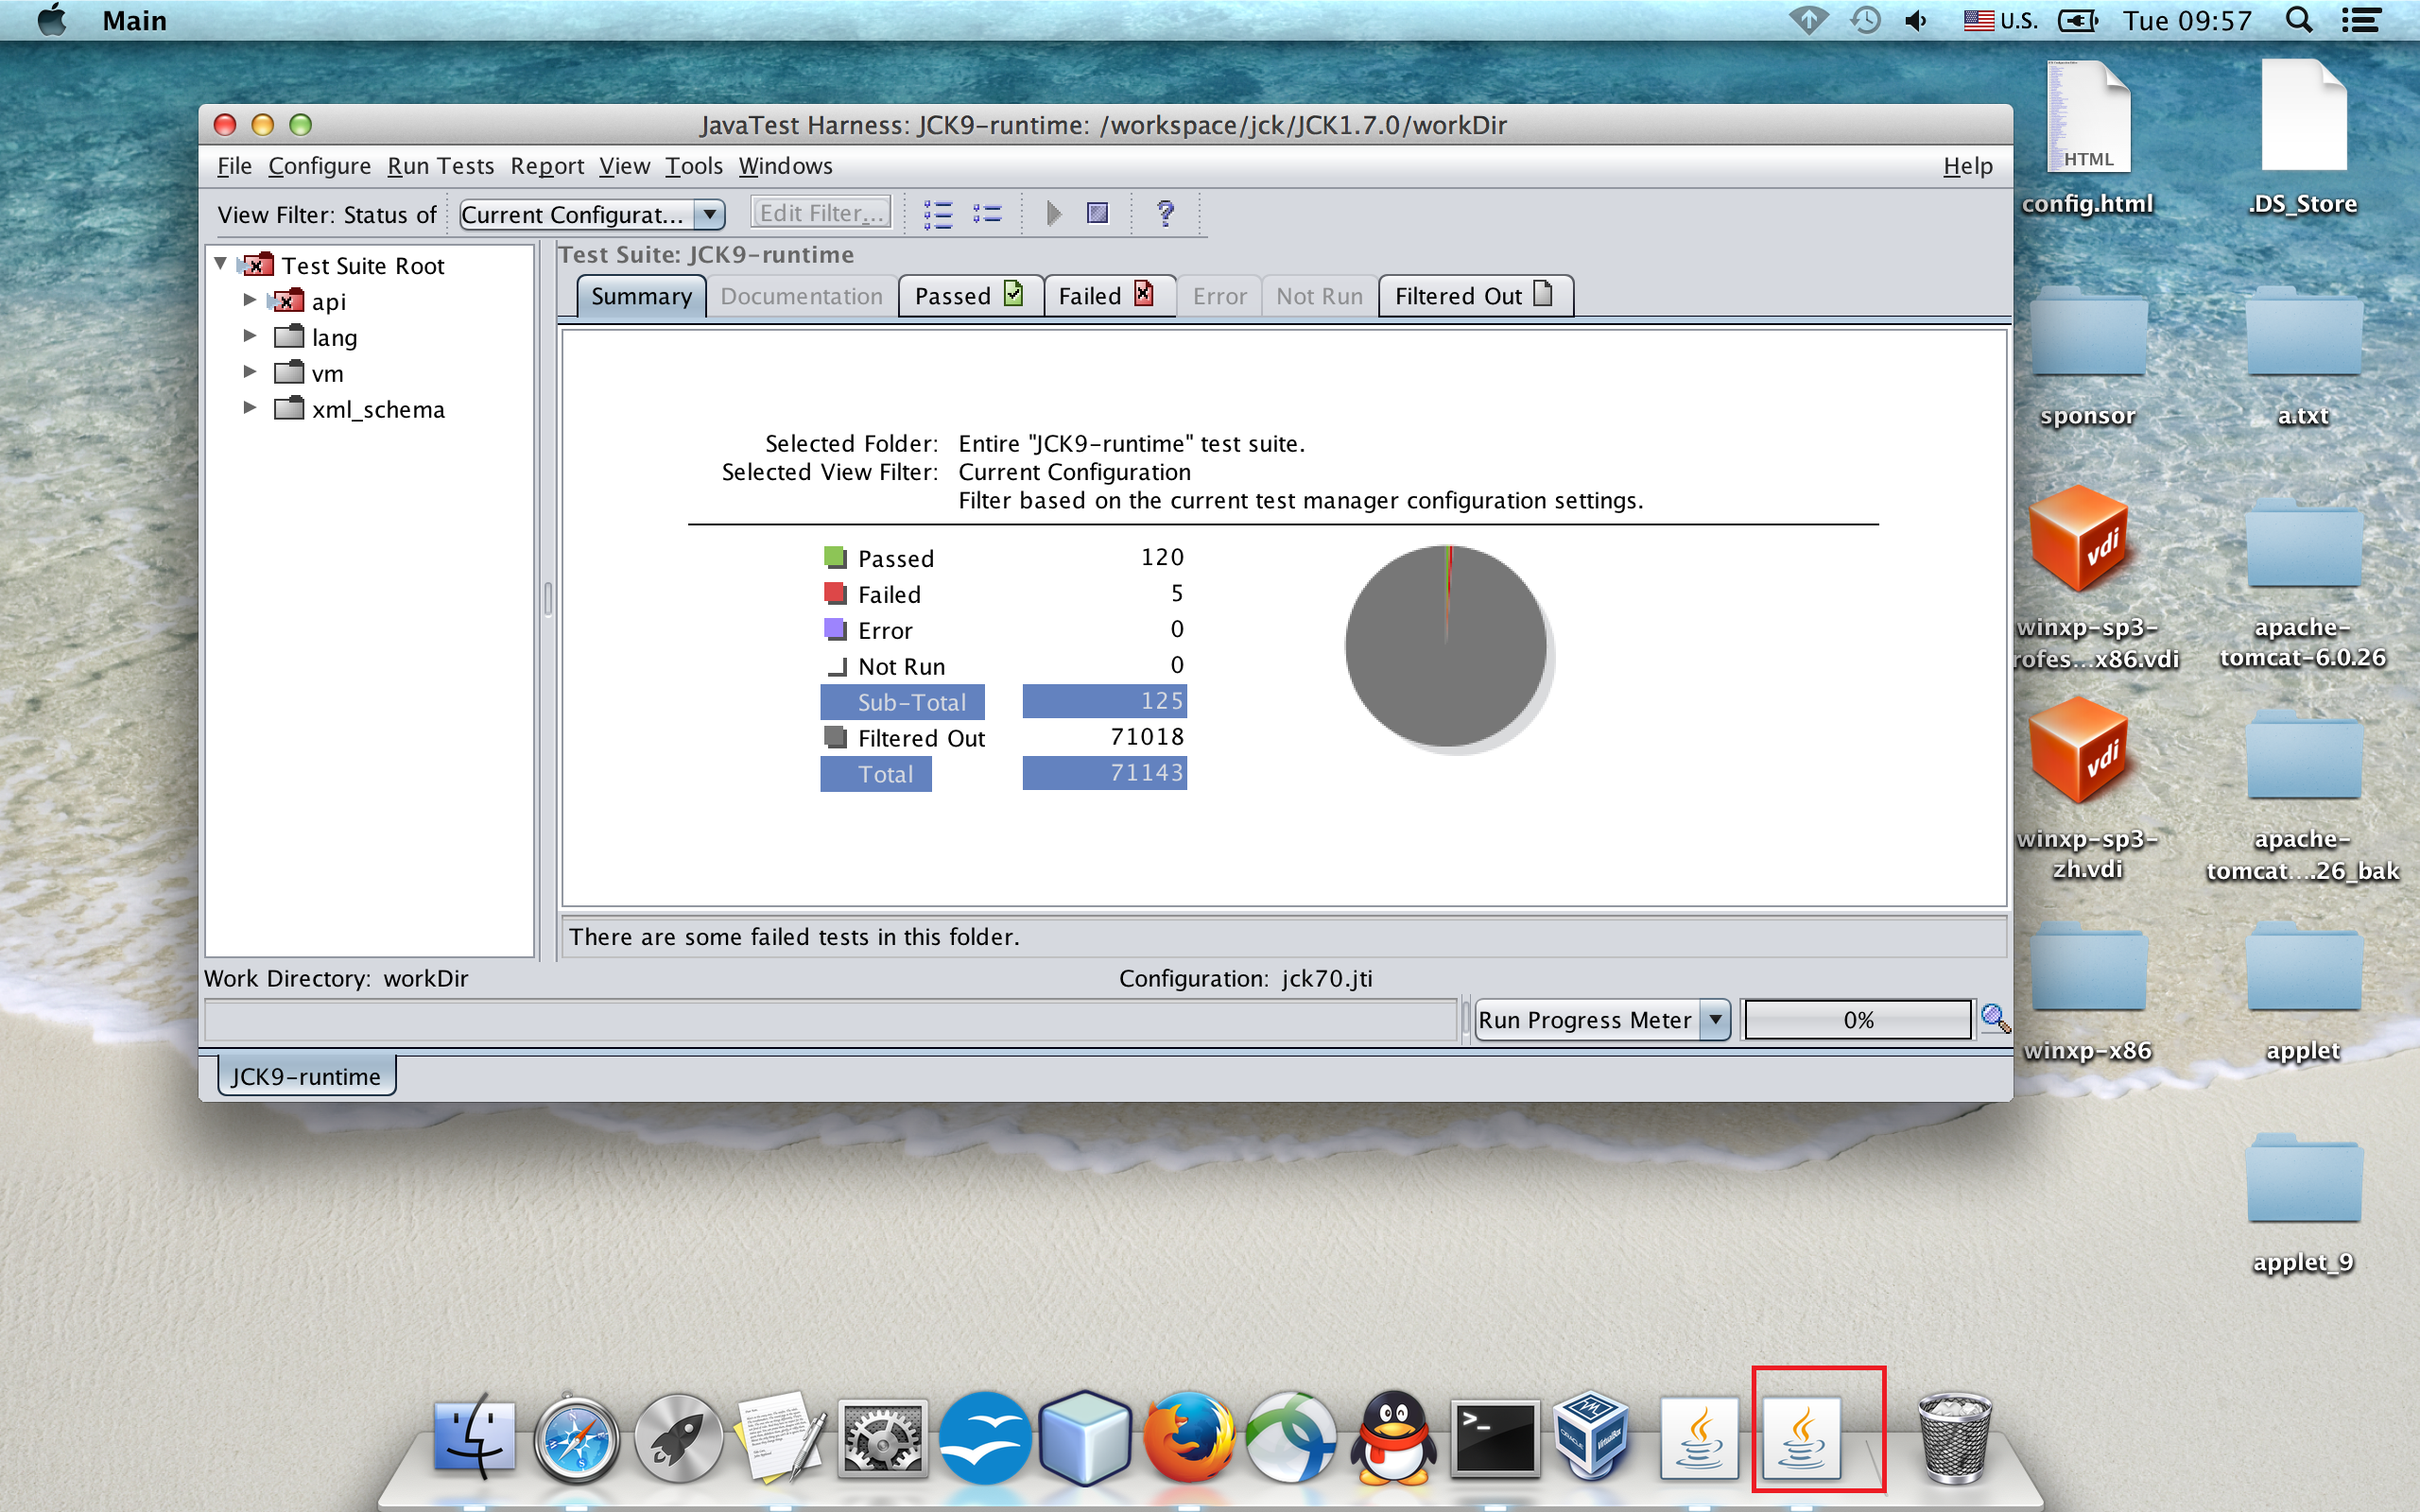The width and height of the screenshot is (2420, 1512).
Task: Switch to the Failed tab
Action: pos(1105,296)
